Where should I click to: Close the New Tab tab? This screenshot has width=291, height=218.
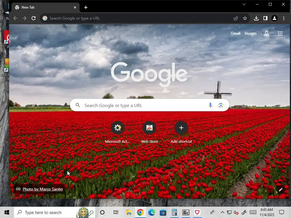pos(75,7)
